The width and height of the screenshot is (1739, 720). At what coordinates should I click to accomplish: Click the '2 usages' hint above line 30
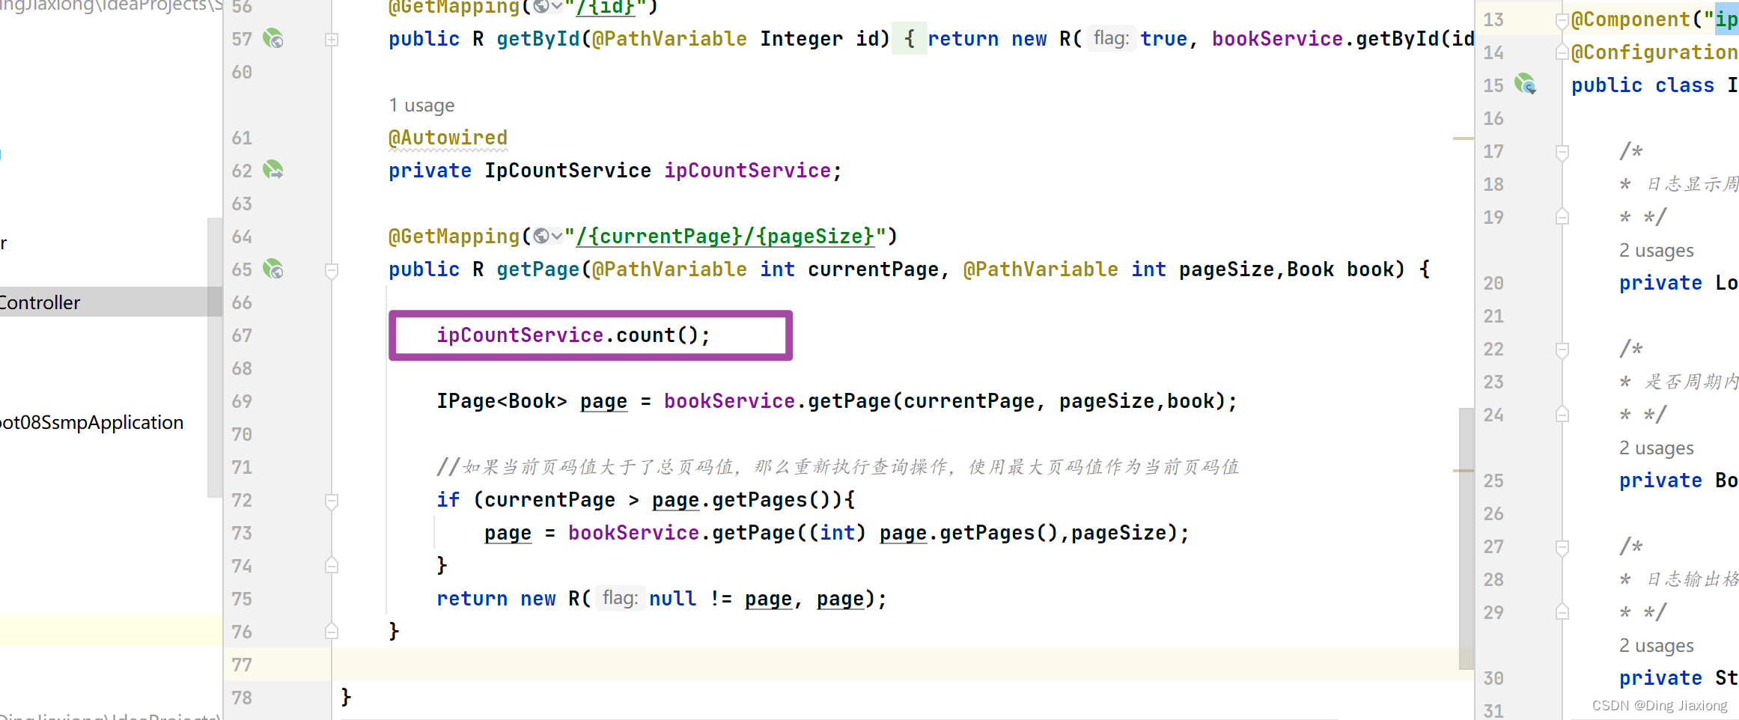[x=1656, y=645]
